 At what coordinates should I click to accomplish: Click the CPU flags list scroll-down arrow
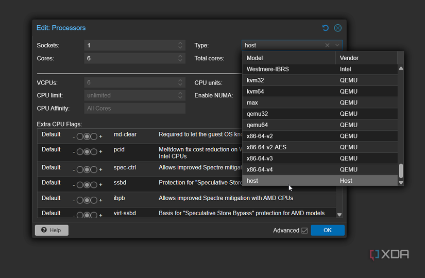tap(339, 215)
